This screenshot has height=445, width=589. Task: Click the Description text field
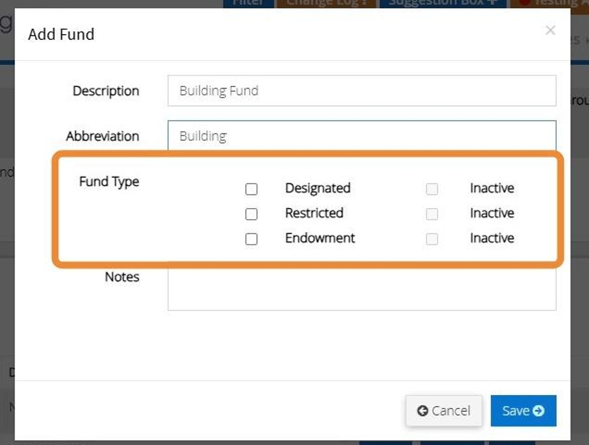(x=362, y=90)
